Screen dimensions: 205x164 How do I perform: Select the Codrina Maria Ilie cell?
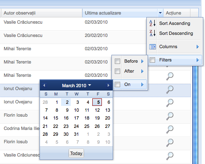click(x=22, y=128)
